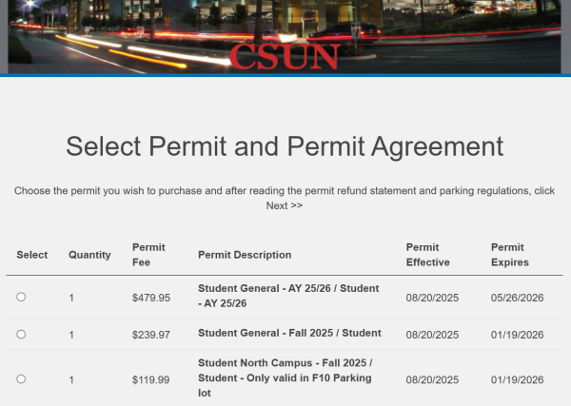Click the instruction text mentioning Next >>
Viewport: 571px width, 406px height.
point(285,198)
